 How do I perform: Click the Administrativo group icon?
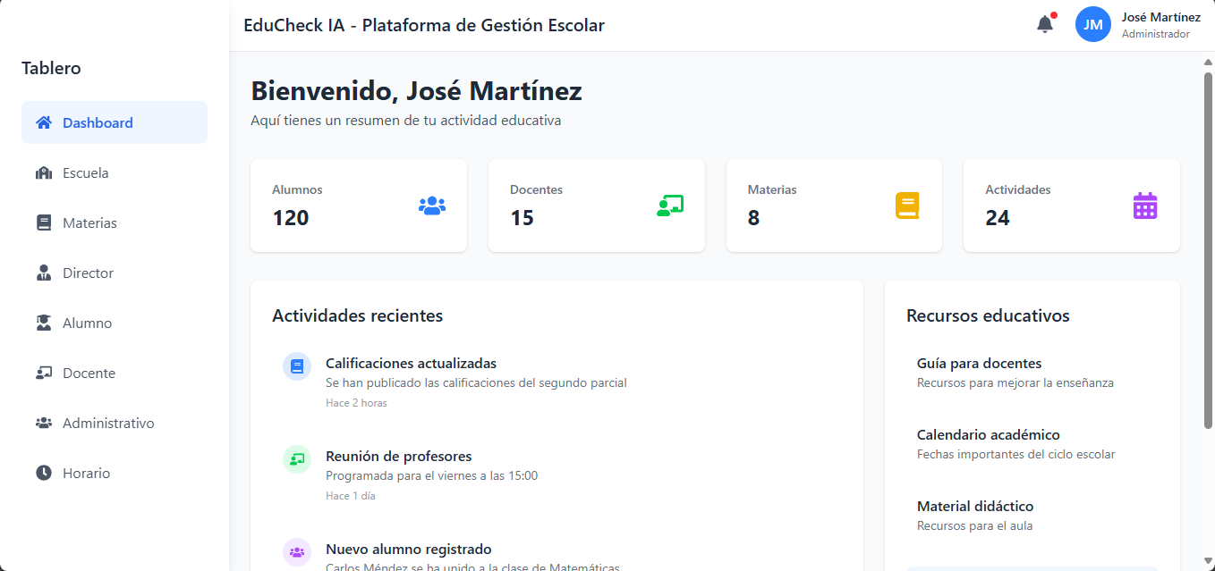44,423
